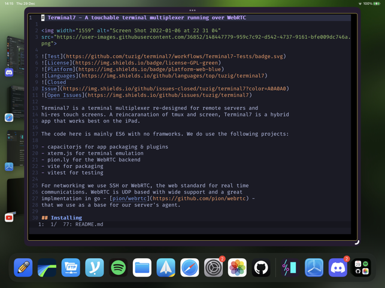Click the https://github.com/pion/webrtc URL
This screenshot has width=385, height=288.
pyautogui.click(x=199, y=198)
